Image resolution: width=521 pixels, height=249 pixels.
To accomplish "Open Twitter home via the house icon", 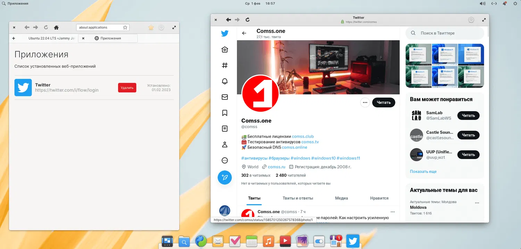I will (x=225, y=50).
